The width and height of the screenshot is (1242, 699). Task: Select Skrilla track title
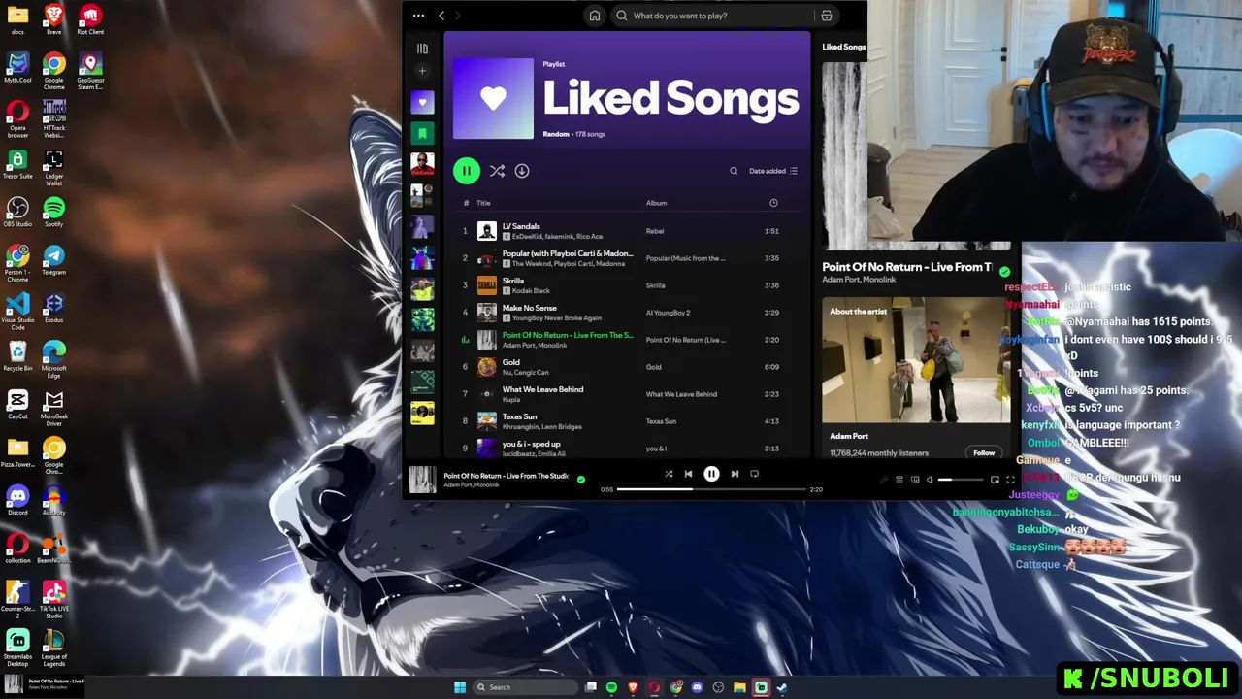(x=513, y=281)
